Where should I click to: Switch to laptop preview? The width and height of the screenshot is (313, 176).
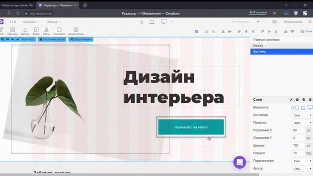coord(152,22)
